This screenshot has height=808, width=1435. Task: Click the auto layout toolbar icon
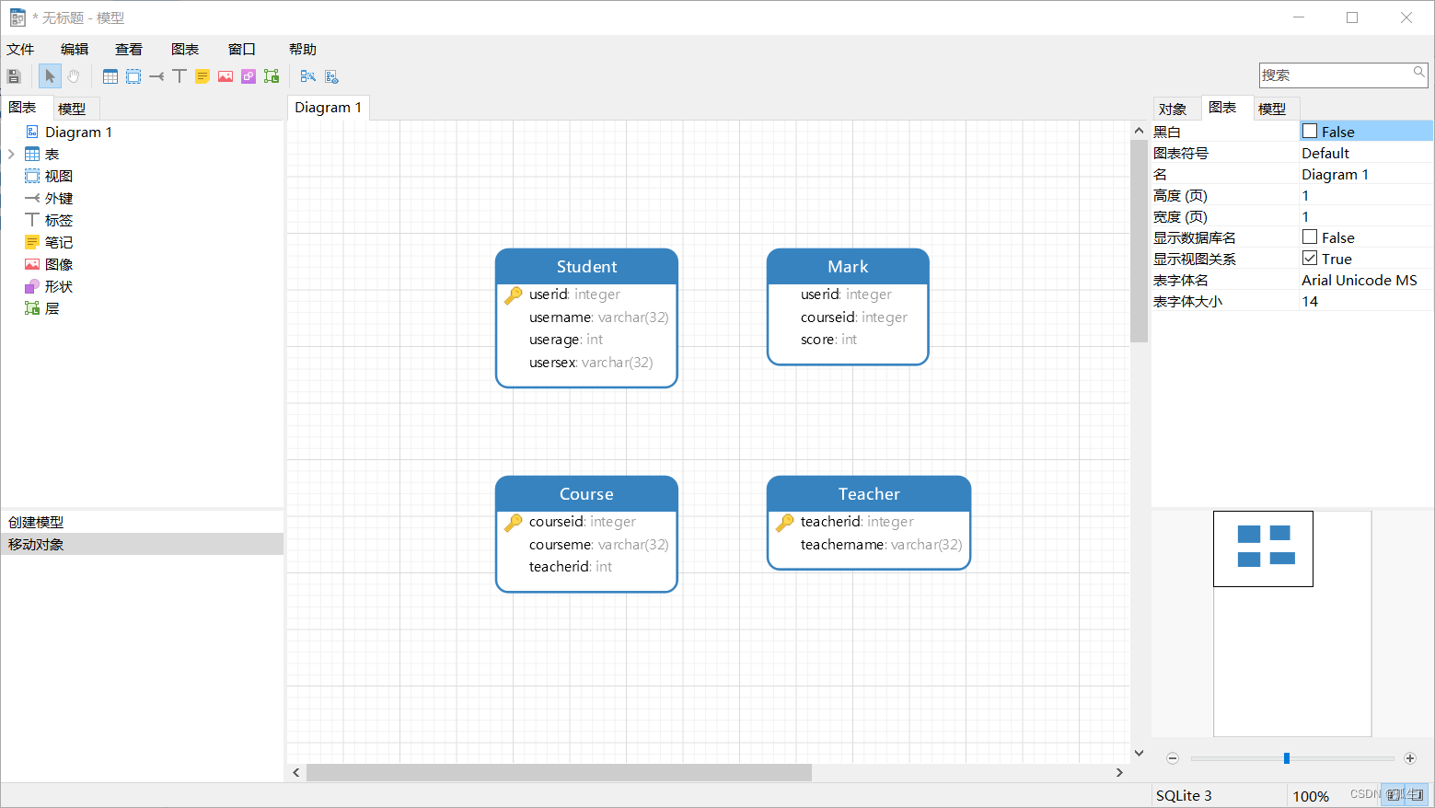(x=308, y=76)
